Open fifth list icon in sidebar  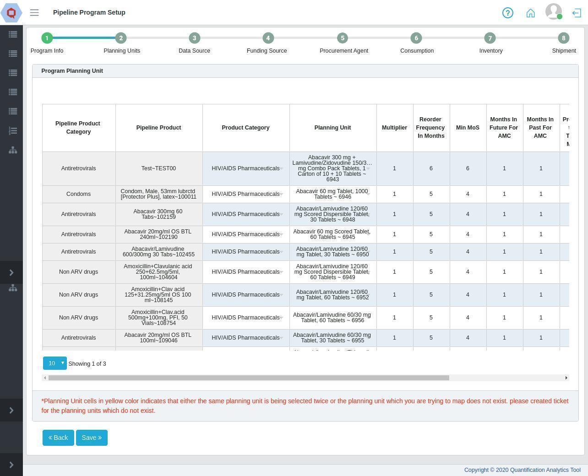click(x=13, y=111)
